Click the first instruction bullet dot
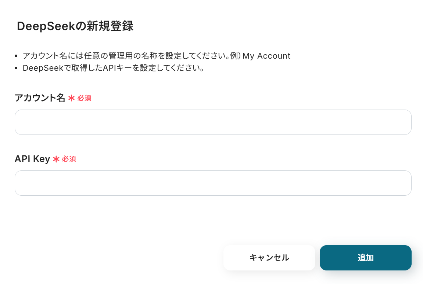The image size is (423, 284). tap(16, 56)
